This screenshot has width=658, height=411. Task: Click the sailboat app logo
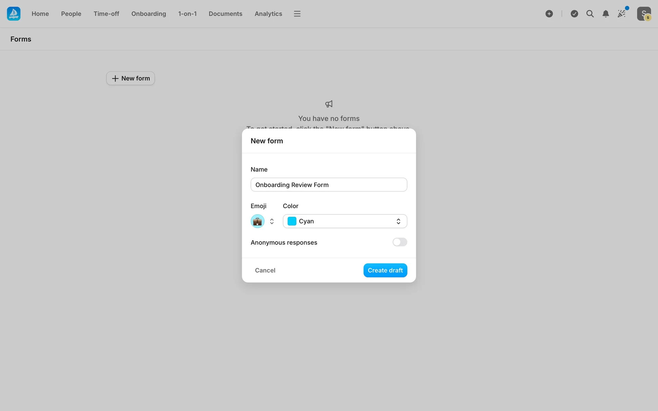click(14, 14)
